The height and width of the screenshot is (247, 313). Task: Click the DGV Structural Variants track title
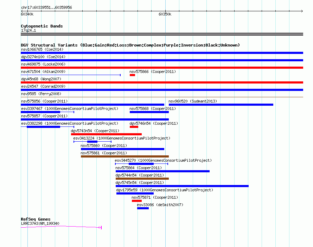click(130, 45)
